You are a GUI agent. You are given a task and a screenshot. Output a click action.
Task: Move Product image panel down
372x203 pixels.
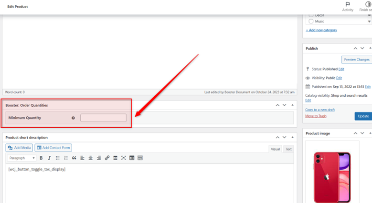(362, 133)
